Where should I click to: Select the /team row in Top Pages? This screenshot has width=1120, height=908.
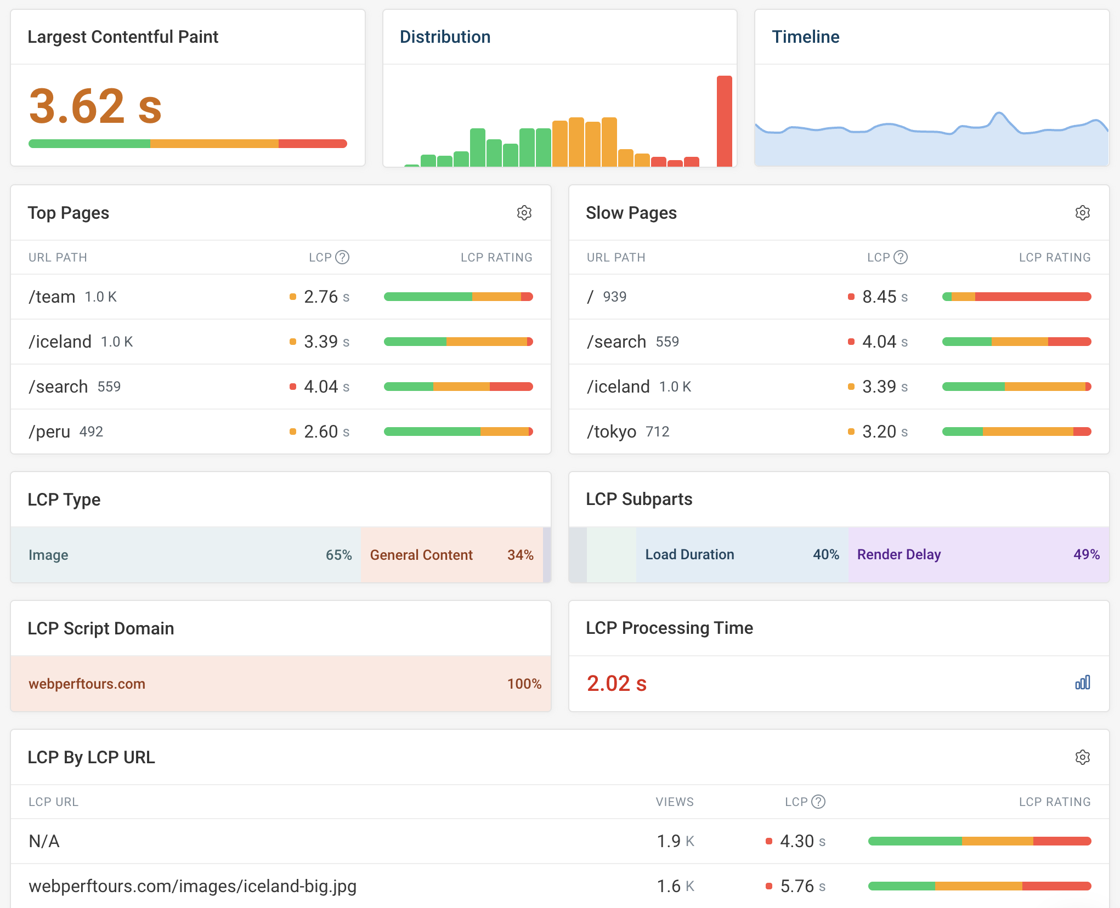click(52, 297)
